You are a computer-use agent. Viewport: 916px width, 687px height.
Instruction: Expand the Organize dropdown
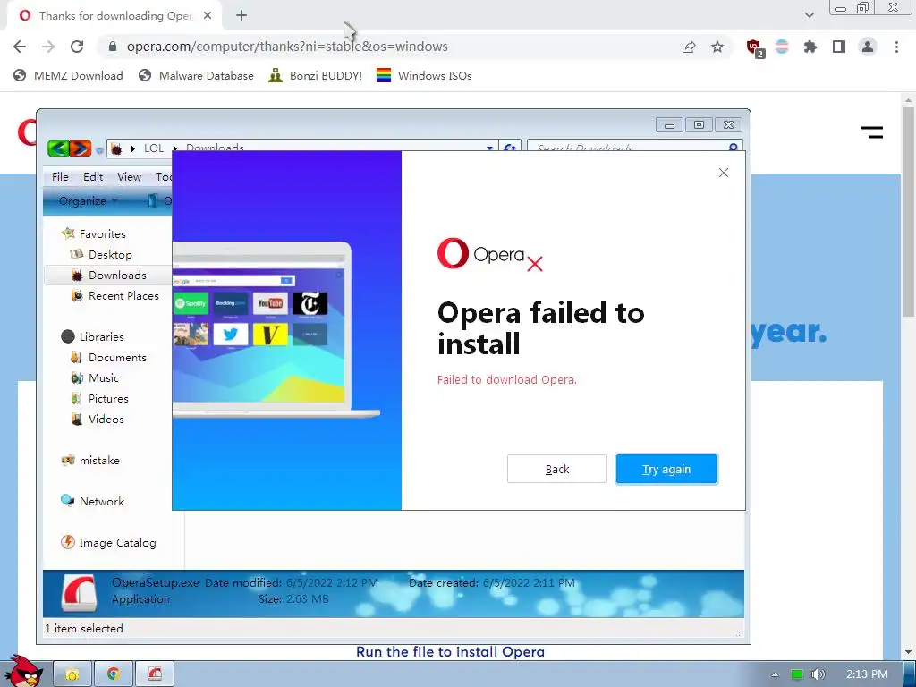89,201
